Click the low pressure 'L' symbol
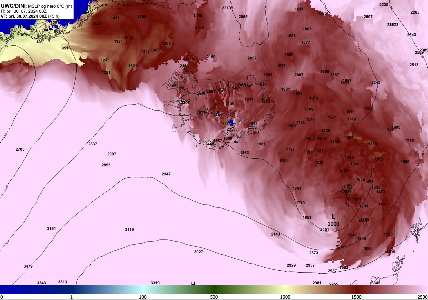This screenshot has width=428, height=300. (x=333, y=217)
